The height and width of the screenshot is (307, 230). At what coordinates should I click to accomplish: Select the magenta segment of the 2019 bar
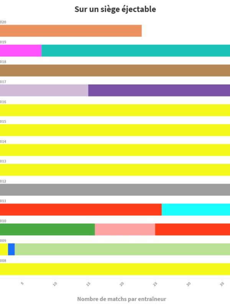tap(21, 51)
